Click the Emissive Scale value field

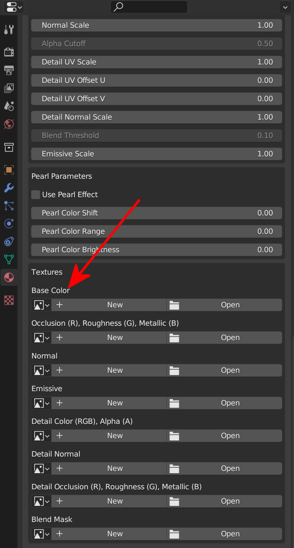[x=156, y=154]
